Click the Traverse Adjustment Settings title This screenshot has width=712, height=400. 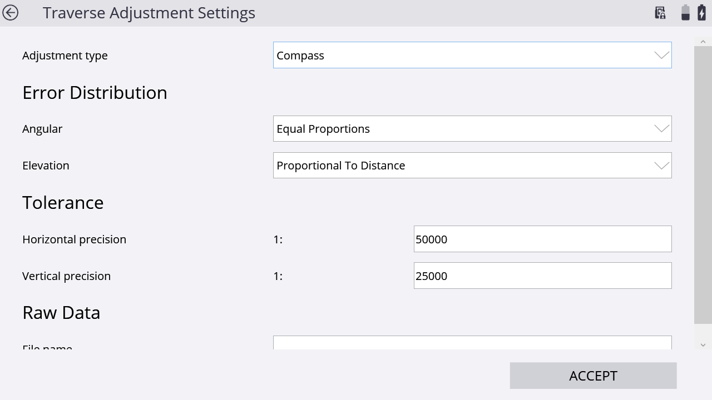point(149,13)
